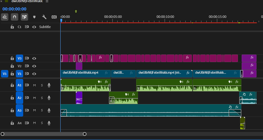Lock the A1 audio track
This screenshot has width=263, height=140.
tap(12, 85)
